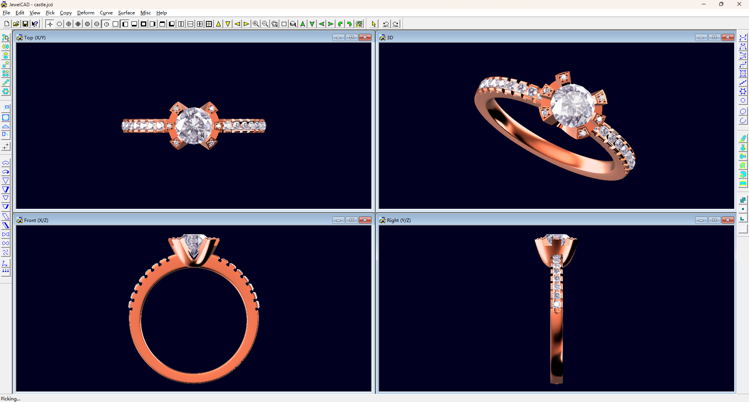Toggle the hollow circle wireframe view mode
Image resolution: width=749 pixels, height=402 pixels.
(59, 24)
